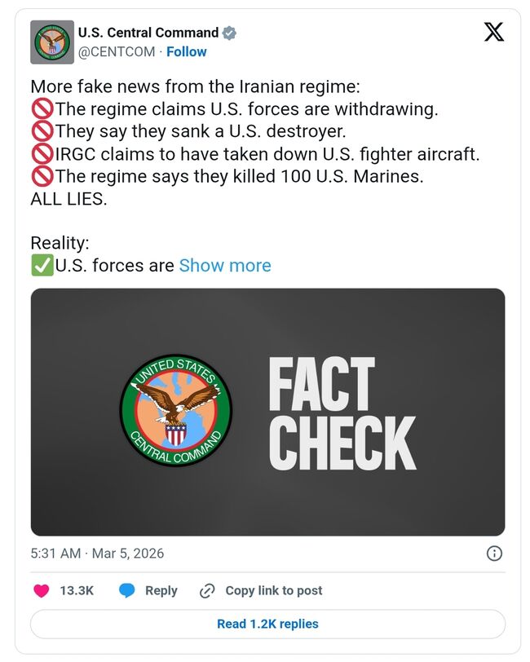Click the 'Reality:' line in tweet body
The image size is (530, 662).
click(x=60, y=242)
